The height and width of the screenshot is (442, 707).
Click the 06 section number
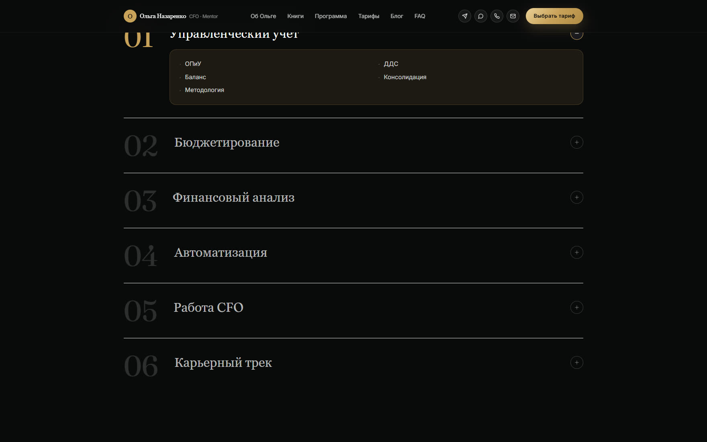click(x=141, y=366)
